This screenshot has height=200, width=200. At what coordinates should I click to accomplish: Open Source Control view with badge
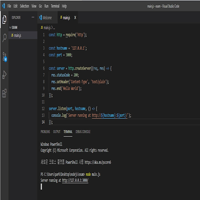5,57
